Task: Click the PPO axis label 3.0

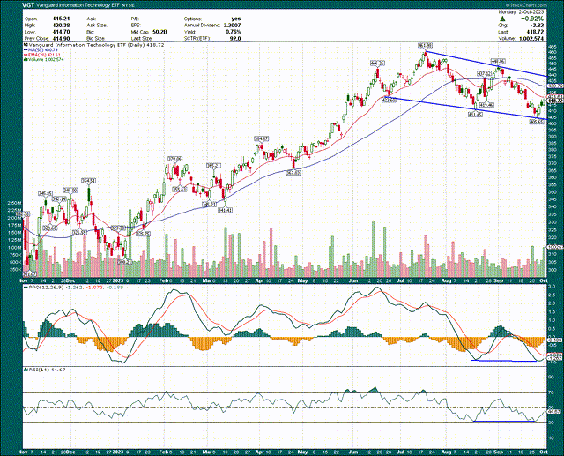Action: [552, 286]
